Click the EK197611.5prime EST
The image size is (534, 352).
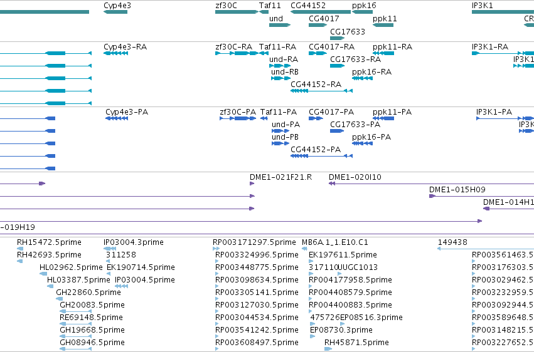(x=311, y=261)
